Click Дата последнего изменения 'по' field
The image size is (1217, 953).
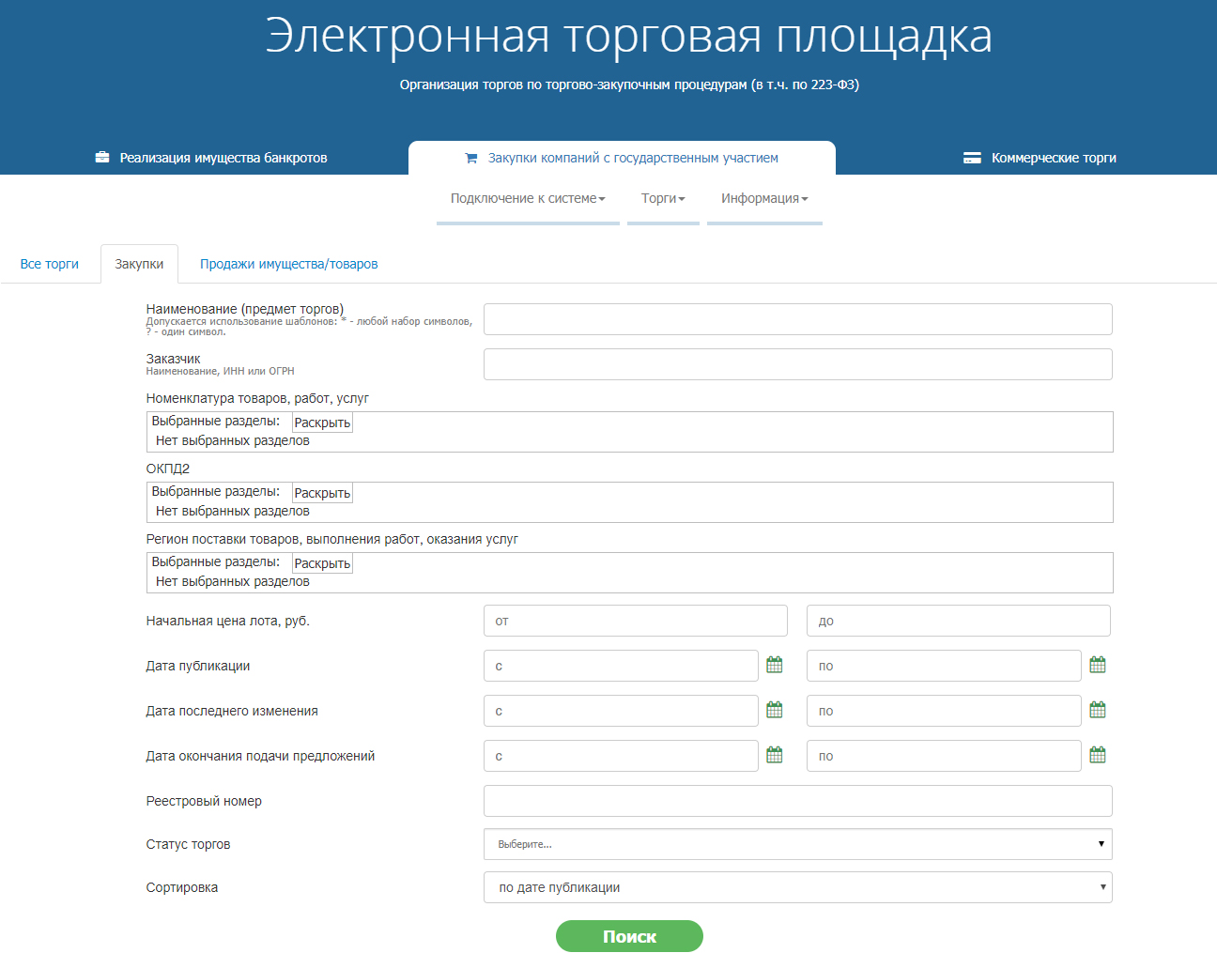coord(944,711)
